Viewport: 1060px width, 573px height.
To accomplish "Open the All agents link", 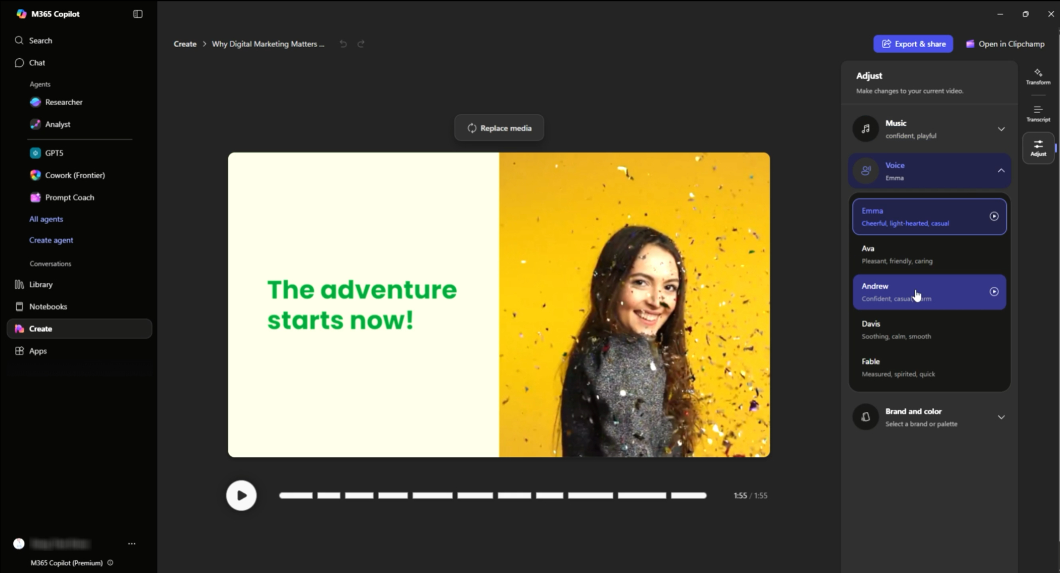I will (x=46, y=219).
